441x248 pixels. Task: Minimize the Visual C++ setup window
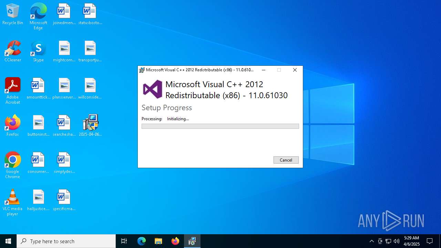264,70
